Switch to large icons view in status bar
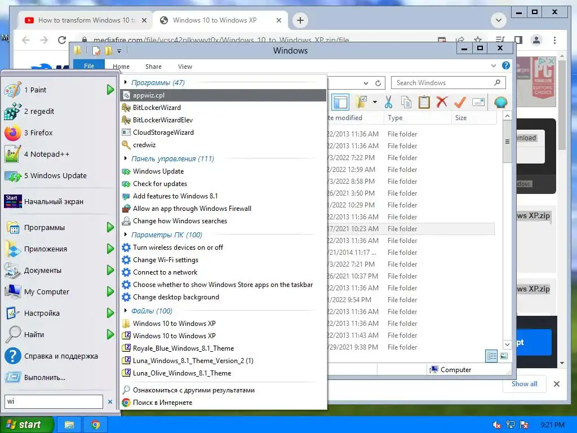 pyautogui.click(x=504, y=356)
